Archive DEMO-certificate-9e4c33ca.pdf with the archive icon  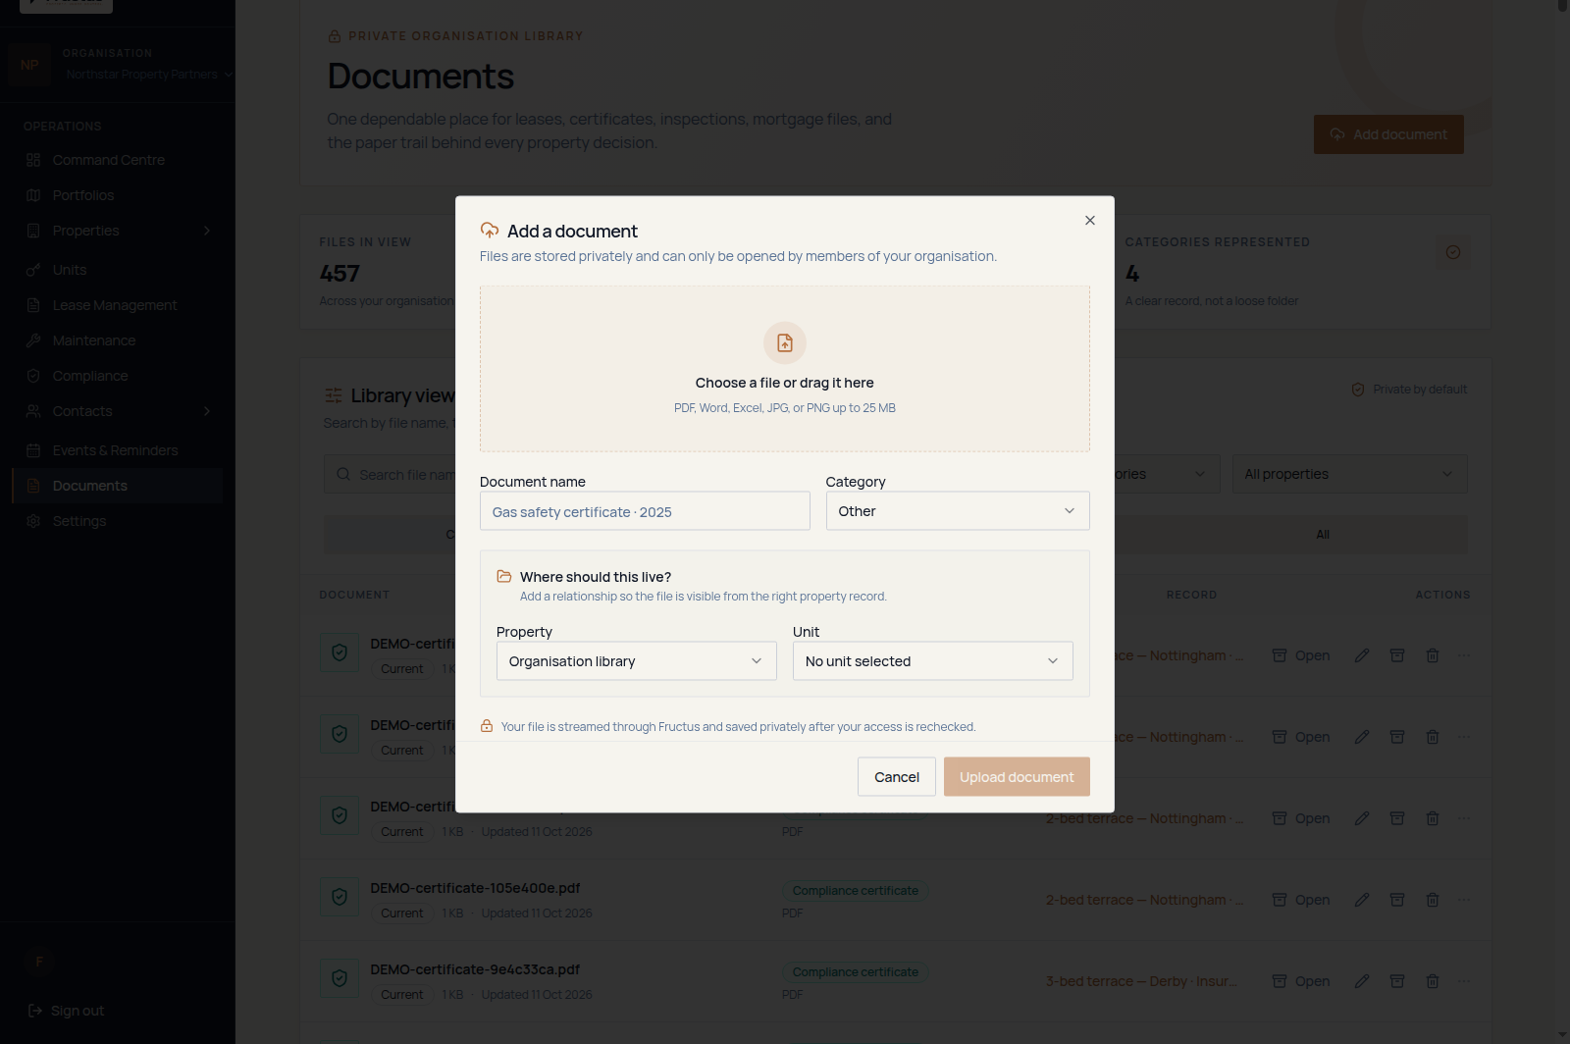1397,981
